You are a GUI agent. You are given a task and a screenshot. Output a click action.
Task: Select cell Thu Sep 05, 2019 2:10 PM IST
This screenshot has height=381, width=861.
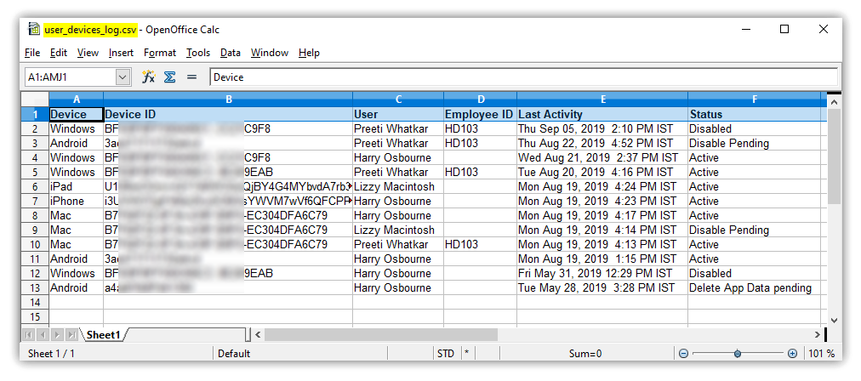point(602,129)
